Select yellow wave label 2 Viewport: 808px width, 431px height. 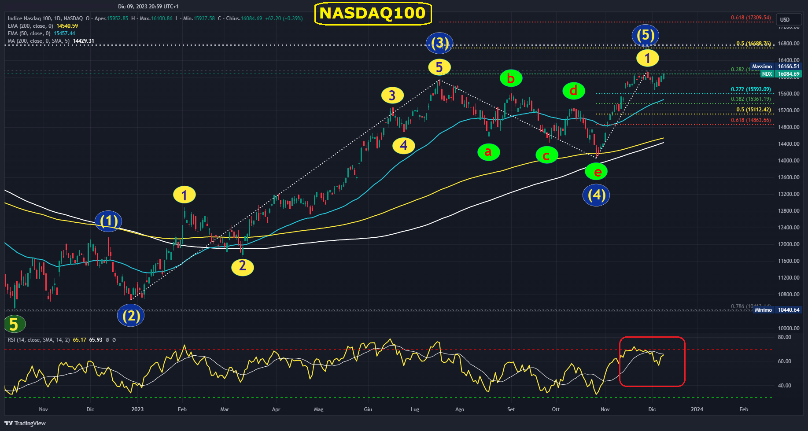(x=243, y=266)
